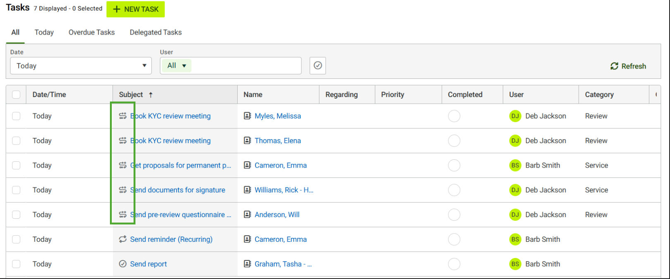Click BS avatar in Get proposals row
Screen dimensions: 670x279
point(515,165)
